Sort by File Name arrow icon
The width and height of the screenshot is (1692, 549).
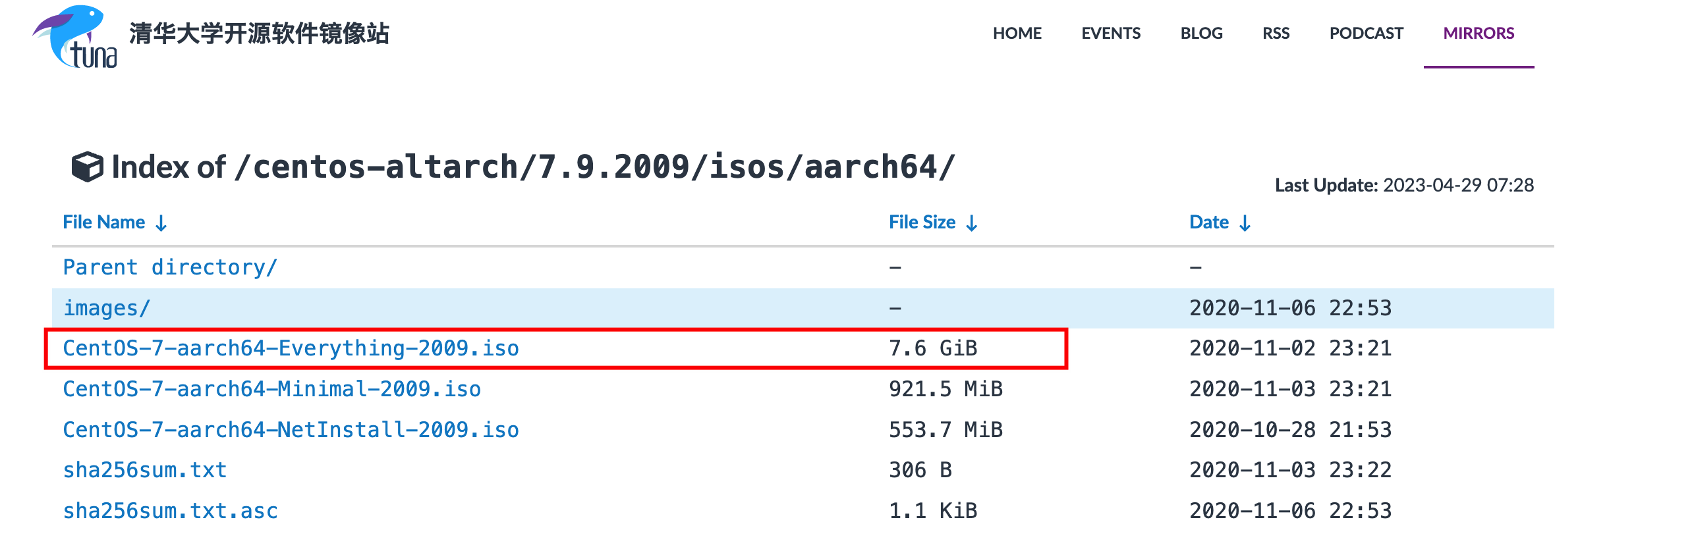click(161, 223)
